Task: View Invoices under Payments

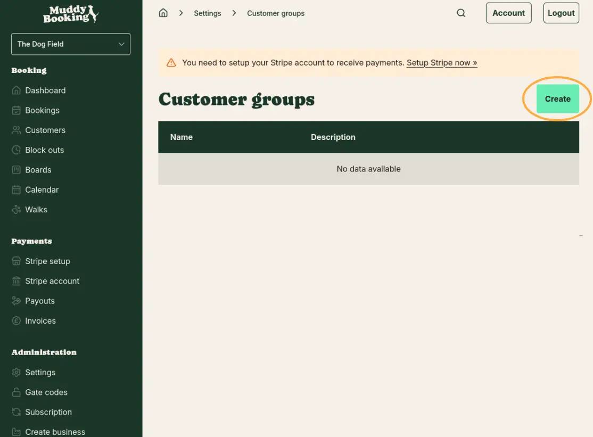Action: click(x=40, y=320)
